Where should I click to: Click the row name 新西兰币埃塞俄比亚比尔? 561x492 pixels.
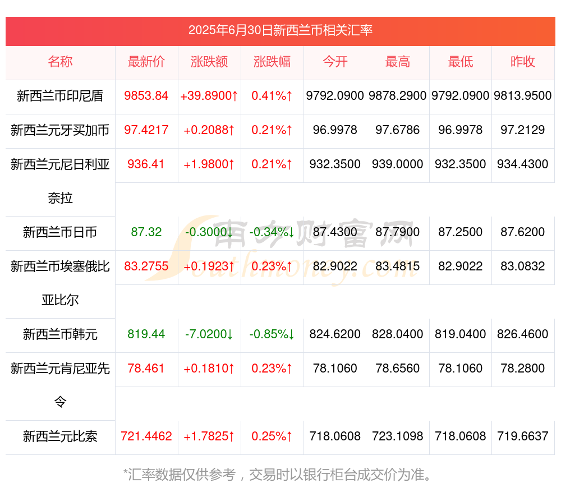pyautogui.click(x=60, y=283)
